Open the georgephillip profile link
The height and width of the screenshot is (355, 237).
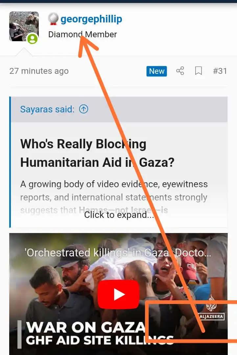(91, 19)
